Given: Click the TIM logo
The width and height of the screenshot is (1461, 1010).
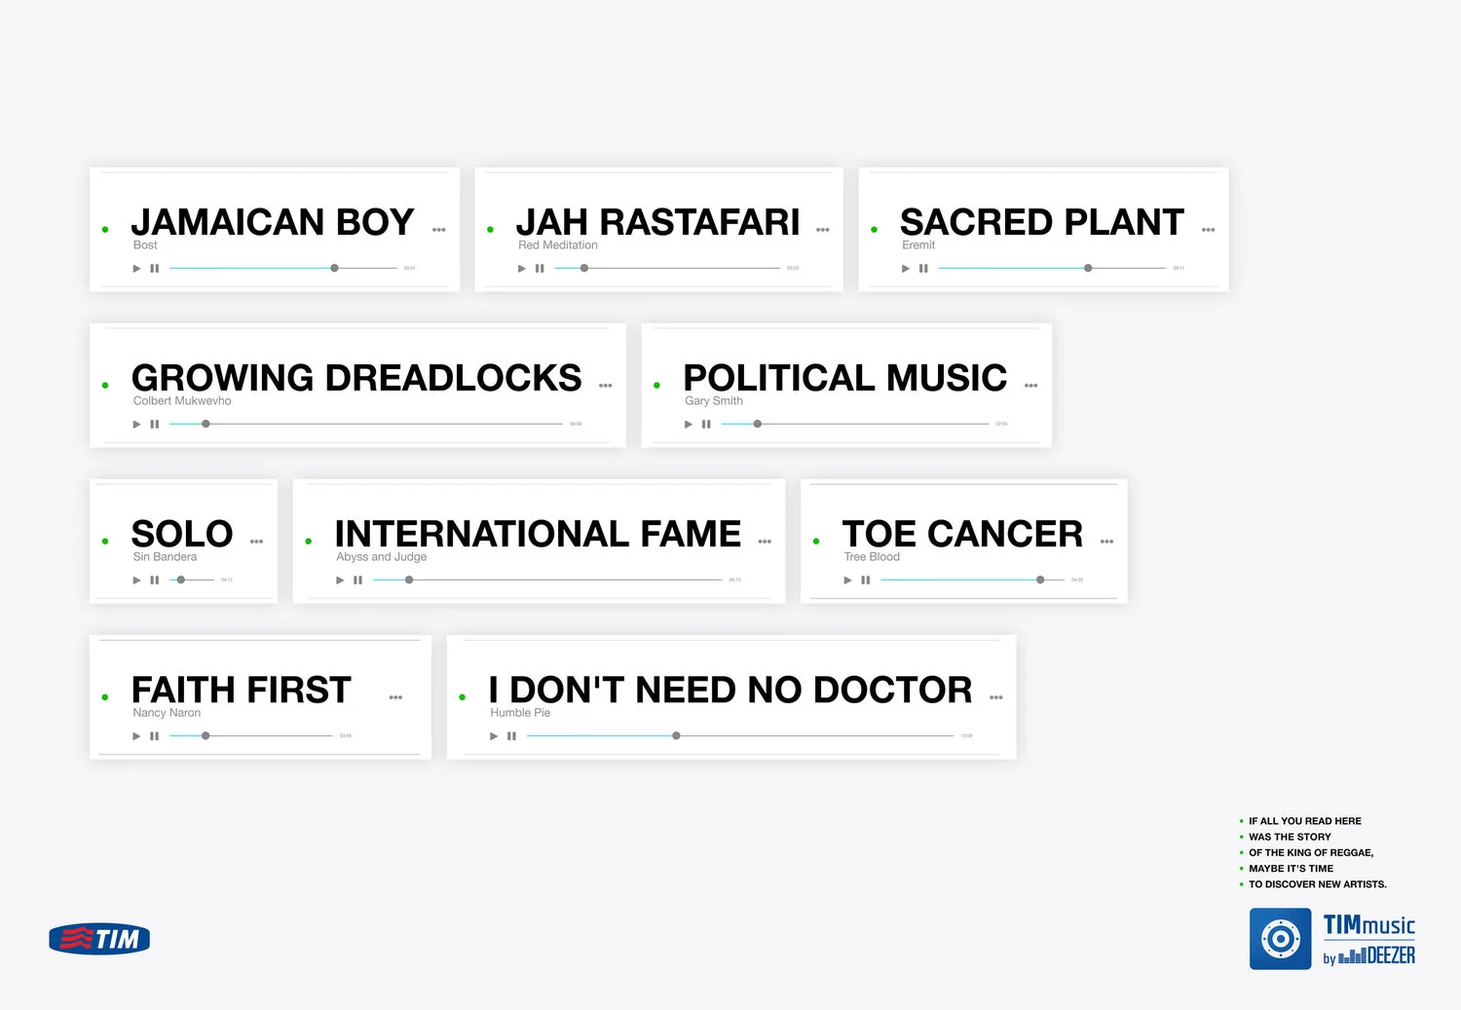Looking at the screenshot, I should point(99,939).
